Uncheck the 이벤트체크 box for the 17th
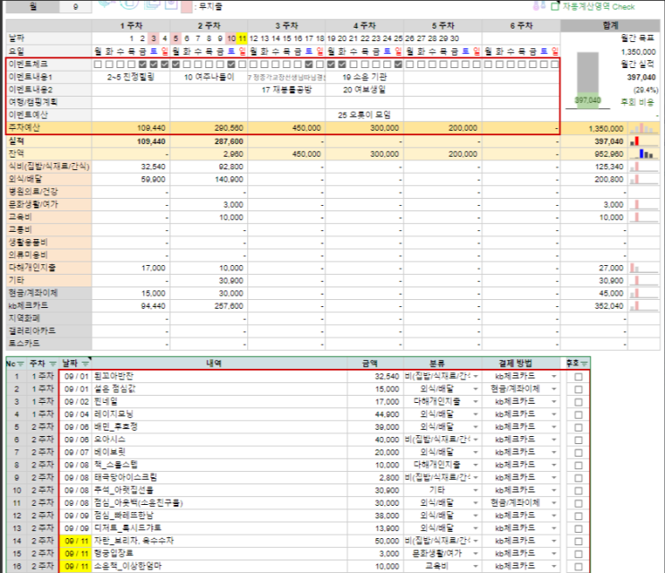This screenshot has width=665, height=573. pyautogui.click(x=309, y=64)
